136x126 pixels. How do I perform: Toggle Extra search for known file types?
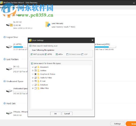[32, 63]
